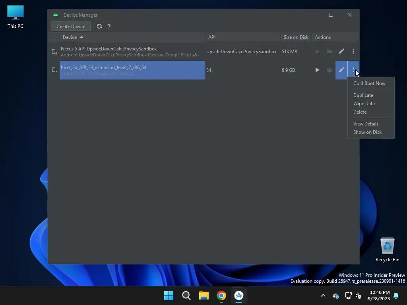Image resolution: width=407 pixels, height=305 pixels.
Task: Open the Nexus 5 more actions menu
Action: (353, 51)
